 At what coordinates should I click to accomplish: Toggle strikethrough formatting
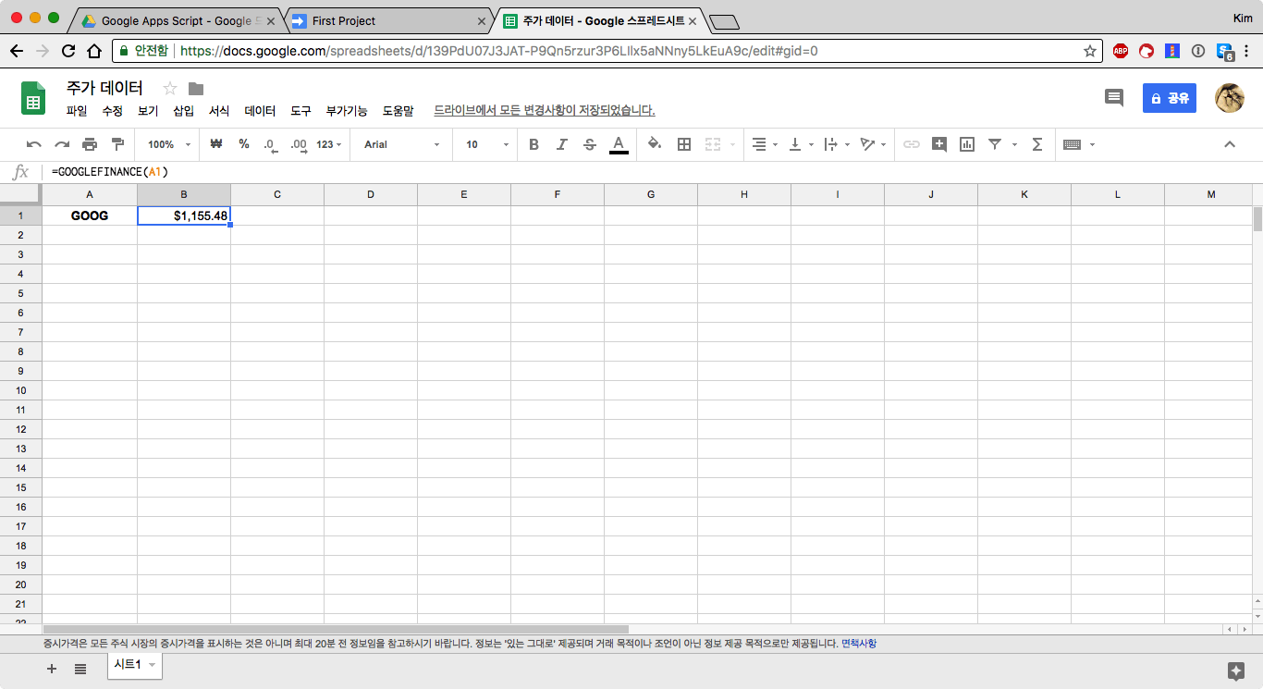(590, 144)
